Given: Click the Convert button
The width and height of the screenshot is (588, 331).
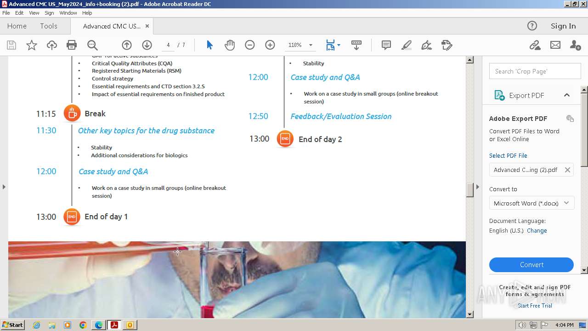Looking at the screenshot, I should click(x=531, y=265).
